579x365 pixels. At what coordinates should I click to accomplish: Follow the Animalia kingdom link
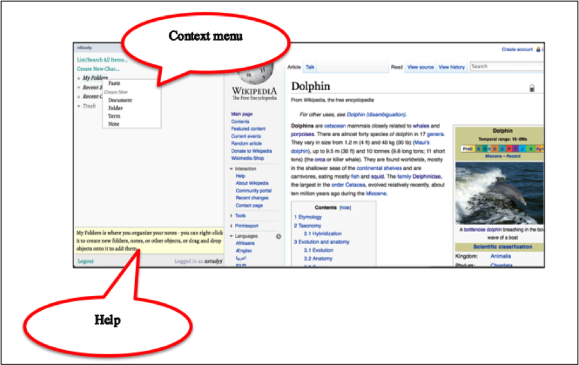[x=501, y=256]
